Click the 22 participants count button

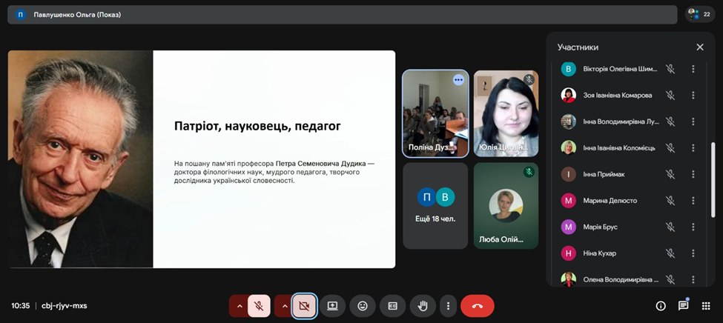[700, 14]
